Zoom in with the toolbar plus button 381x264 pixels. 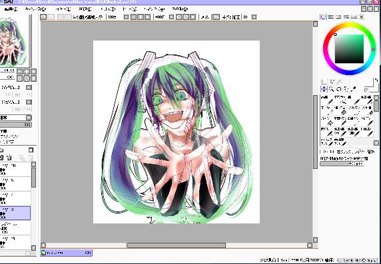click(x=141, y=17)
